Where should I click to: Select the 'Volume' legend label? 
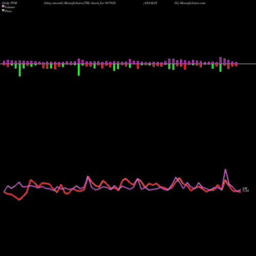click(10, 7)
